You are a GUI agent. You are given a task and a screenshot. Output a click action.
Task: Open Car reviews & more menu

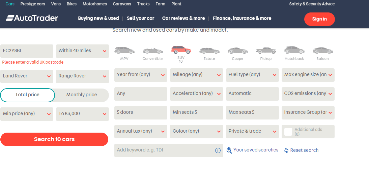click(183, 18)
